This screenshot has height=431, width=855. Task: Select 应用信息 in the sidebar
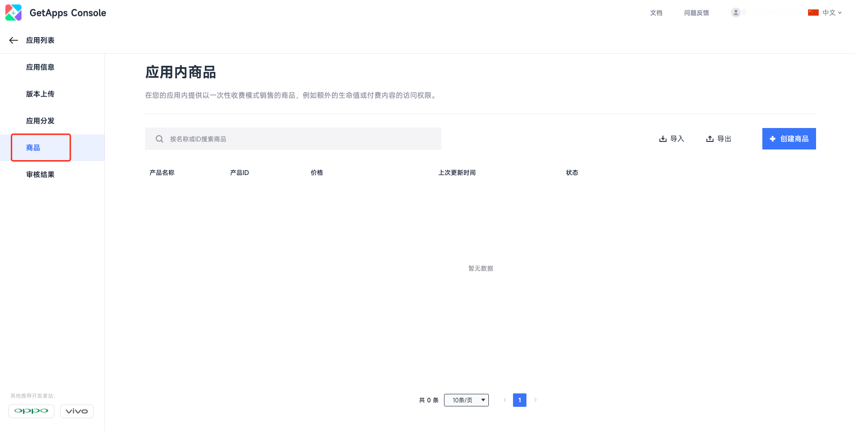point(40,67)
